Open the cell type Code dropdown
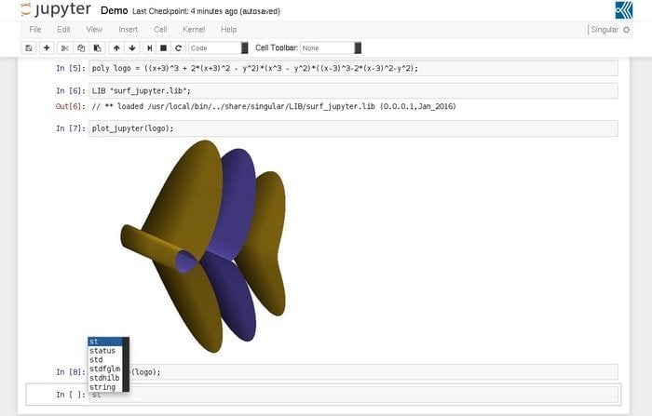Viewport: 652px width, 416px height. coord(218,48)
